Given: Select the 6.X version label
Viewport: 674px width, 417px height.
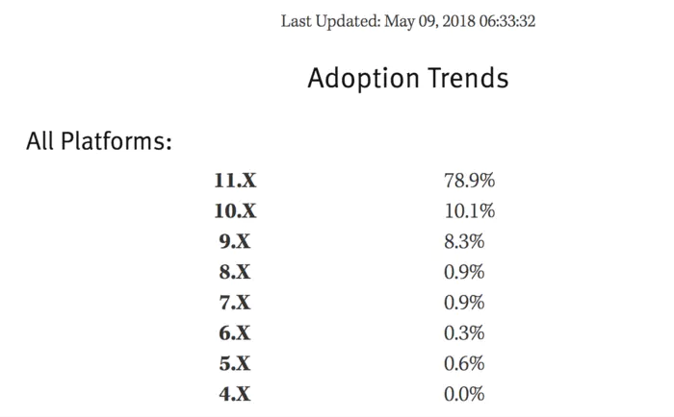Looking at the screenshot, I should tap(235, 333).
